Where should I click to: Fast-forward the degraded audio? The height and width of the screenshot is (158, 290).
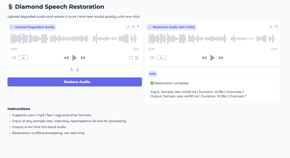coord(83,58)
